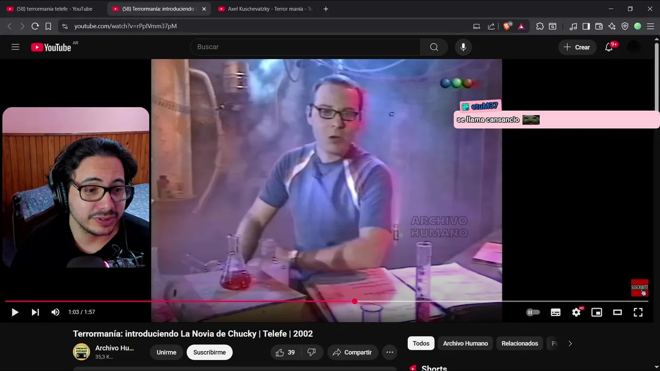Enable miniplayer mode
This screenshot has height=371, width=660.
[597, 312]
